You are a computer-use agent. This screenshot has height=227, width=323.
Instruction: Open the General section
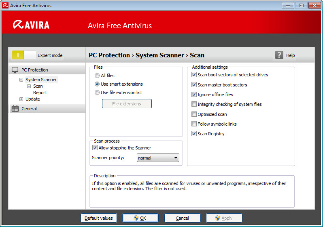tap(47, 109)
